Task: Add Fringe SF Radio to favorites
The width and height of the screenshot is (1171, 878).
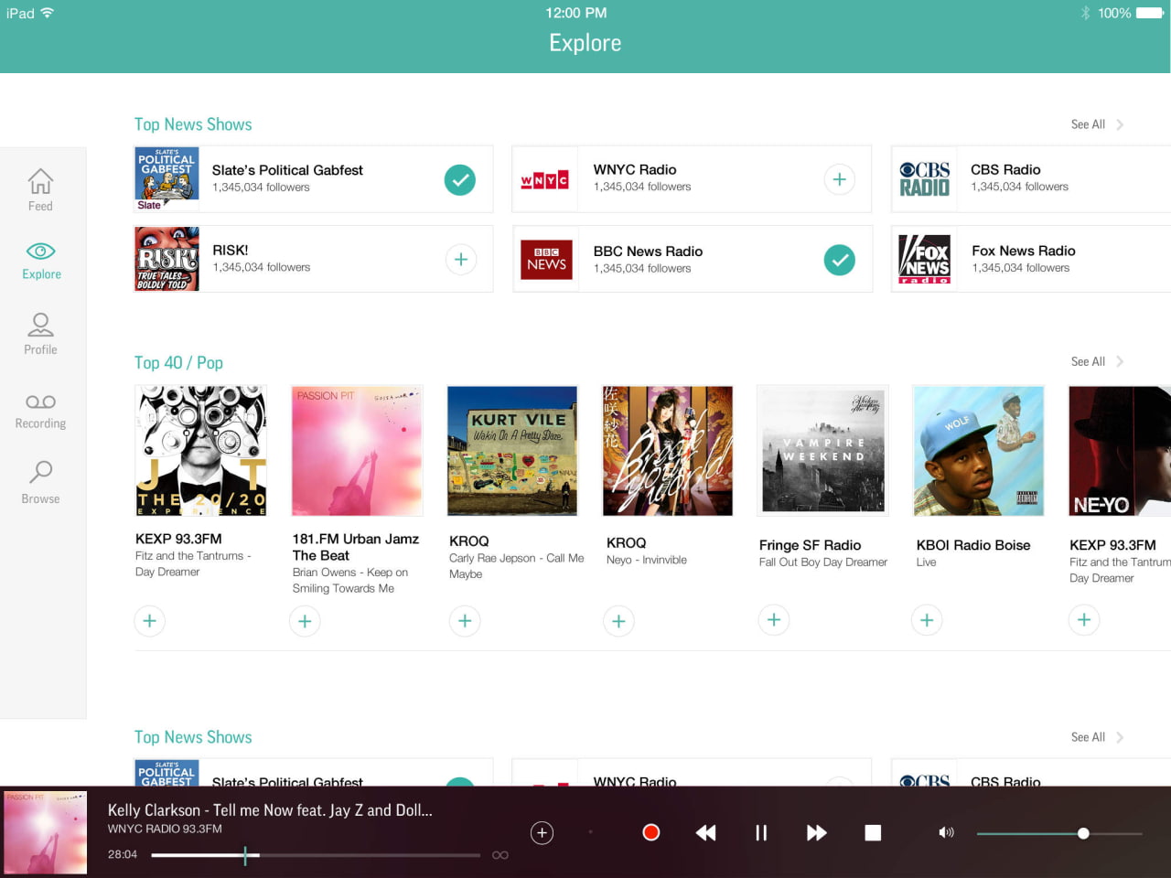Action: click(x=773, y=620)
